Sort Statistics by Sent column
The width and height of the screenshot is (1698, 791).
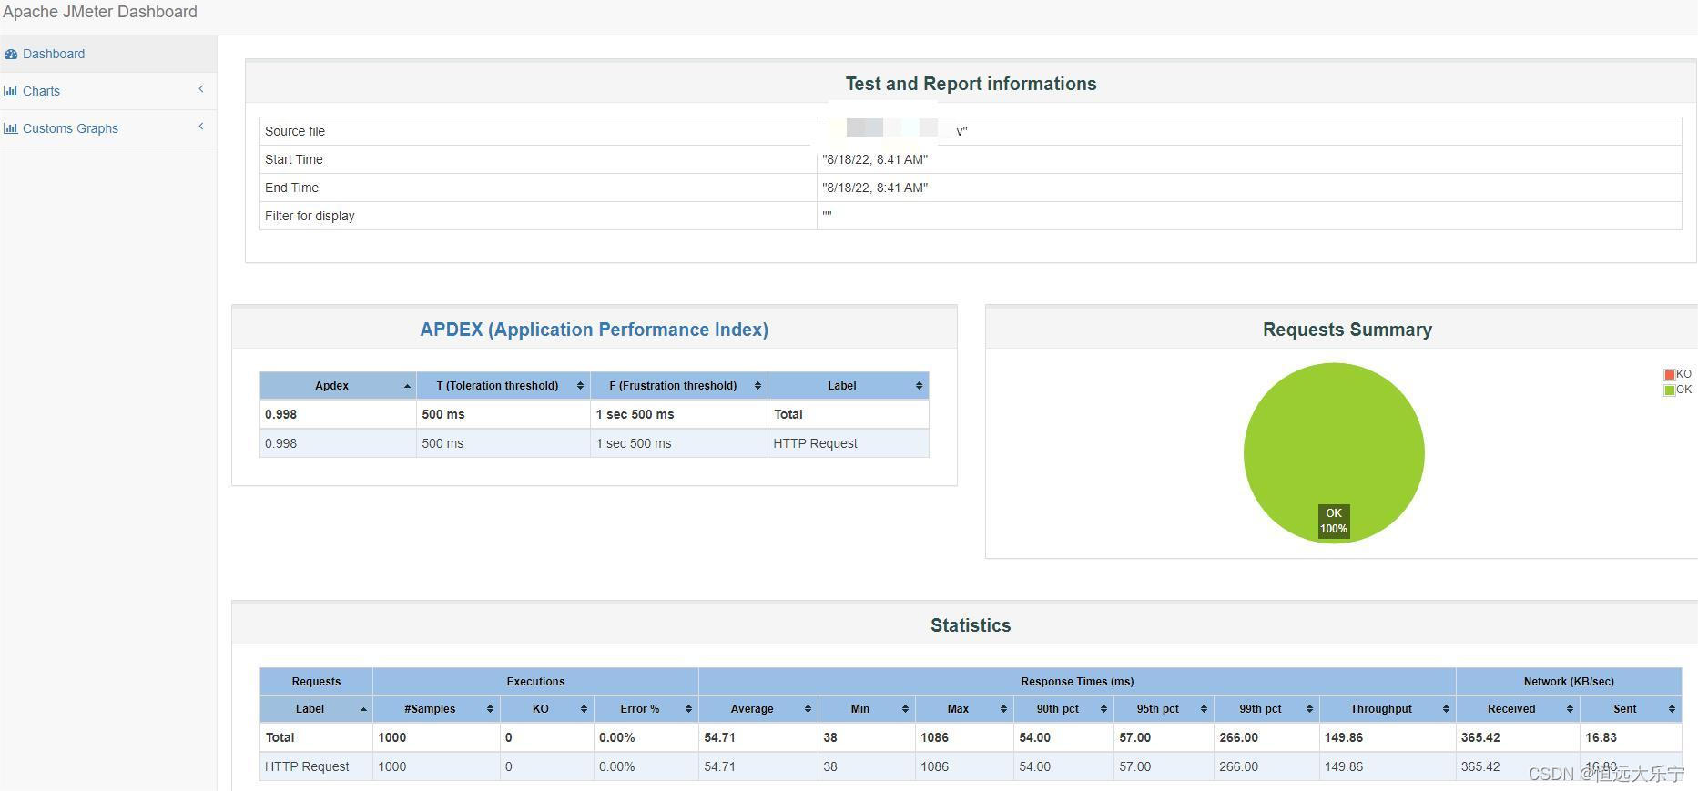point(1631,709)
